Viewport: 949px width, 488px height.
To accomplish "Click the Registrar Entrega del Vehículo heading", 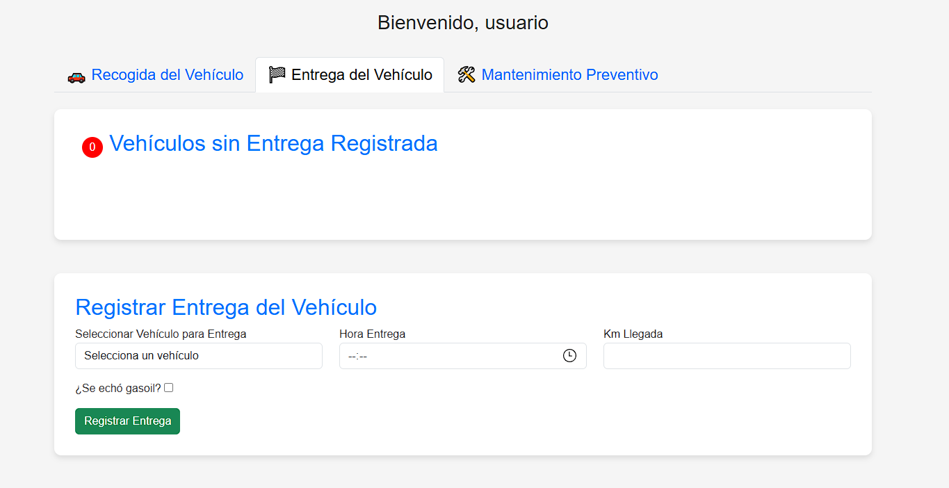I will pos(225,307).
